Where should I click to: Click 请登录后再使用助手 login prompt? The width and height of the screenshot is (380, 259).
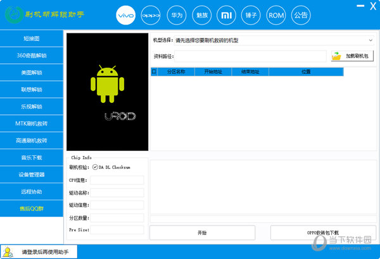(39, 252)
